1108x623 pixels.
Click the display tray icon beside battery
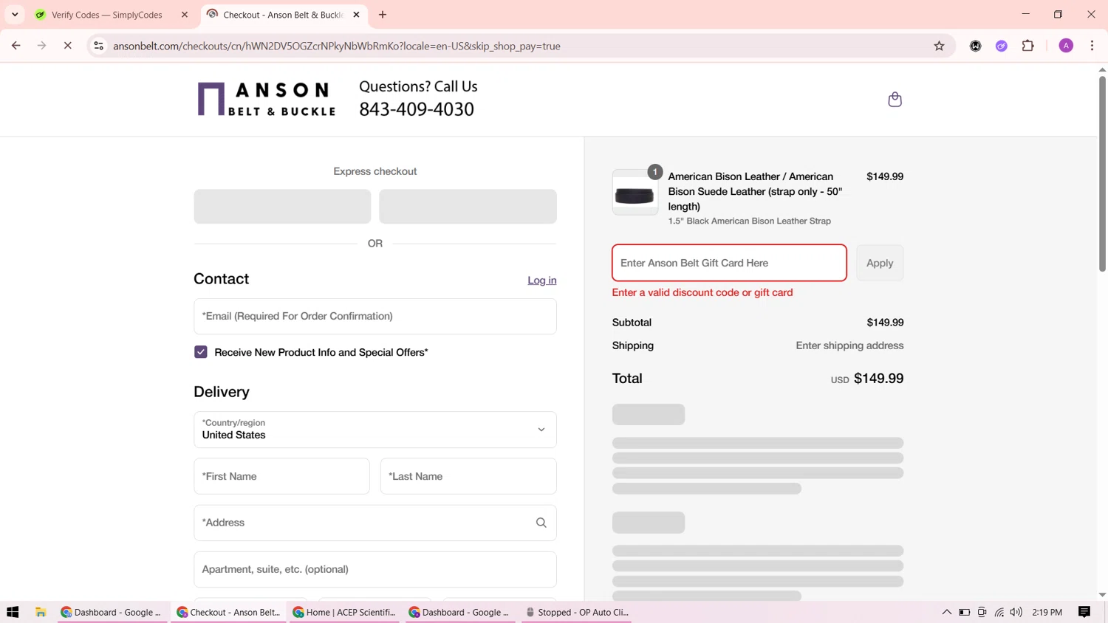tap(982, 612)
